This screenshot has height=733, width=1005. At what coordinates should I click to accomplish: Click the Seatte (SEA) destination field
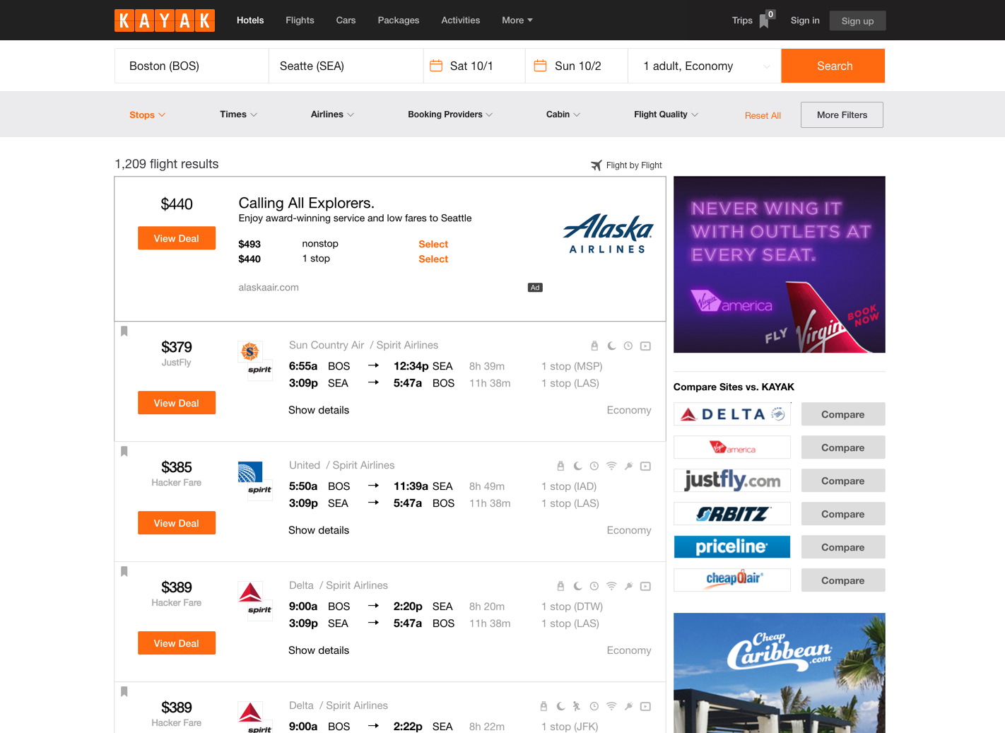tap(346, 66)
